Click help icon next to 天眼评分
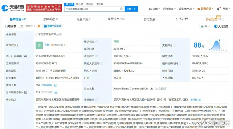The image size is (233, 129). (x=175, y=45)
